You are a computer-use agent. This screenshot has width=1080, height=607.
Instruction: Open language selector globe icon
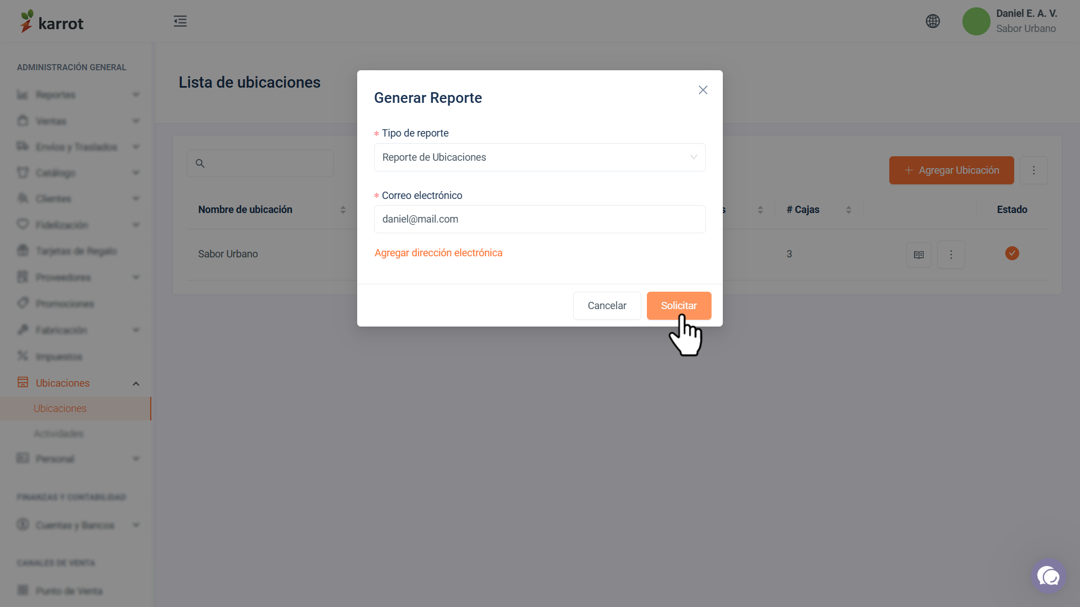(933, 21)
